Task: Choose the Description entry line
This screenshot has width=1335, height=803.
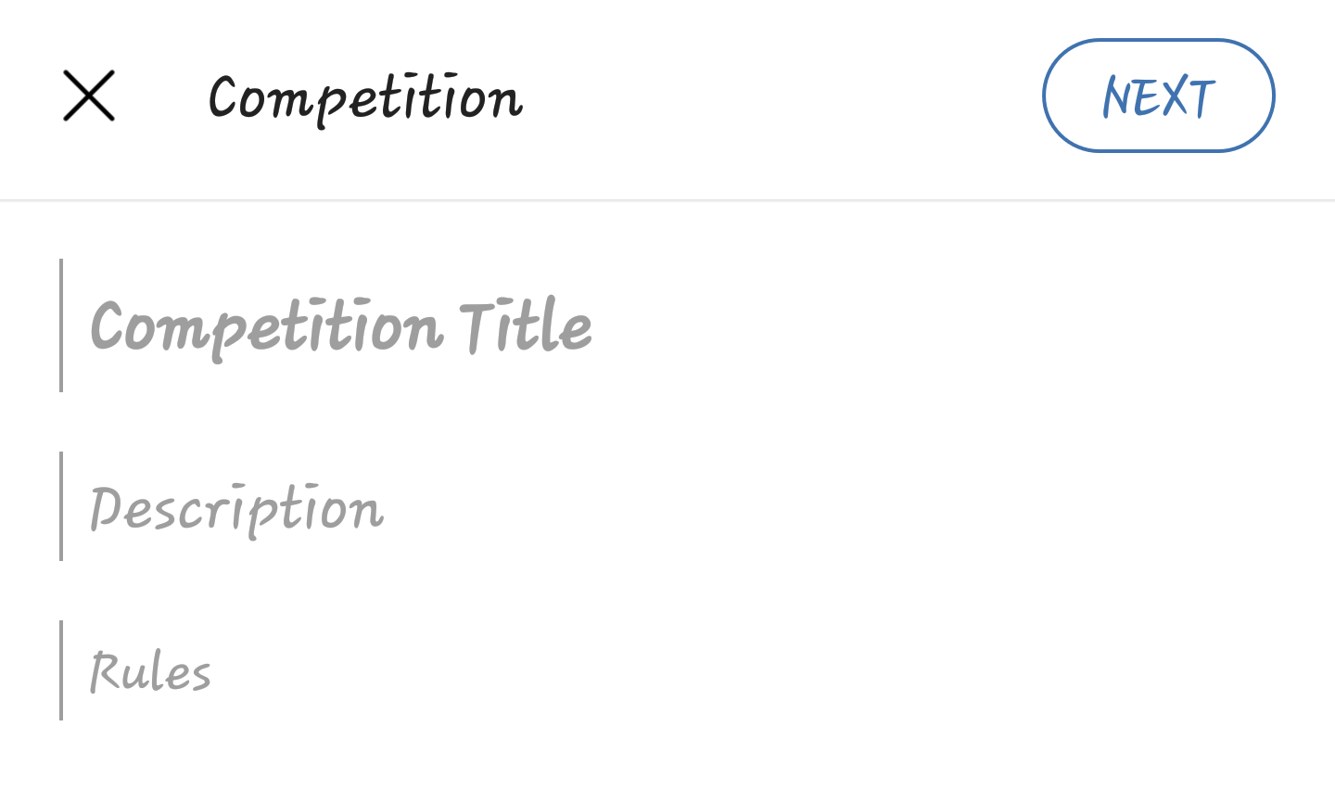Action: point(667,506)
